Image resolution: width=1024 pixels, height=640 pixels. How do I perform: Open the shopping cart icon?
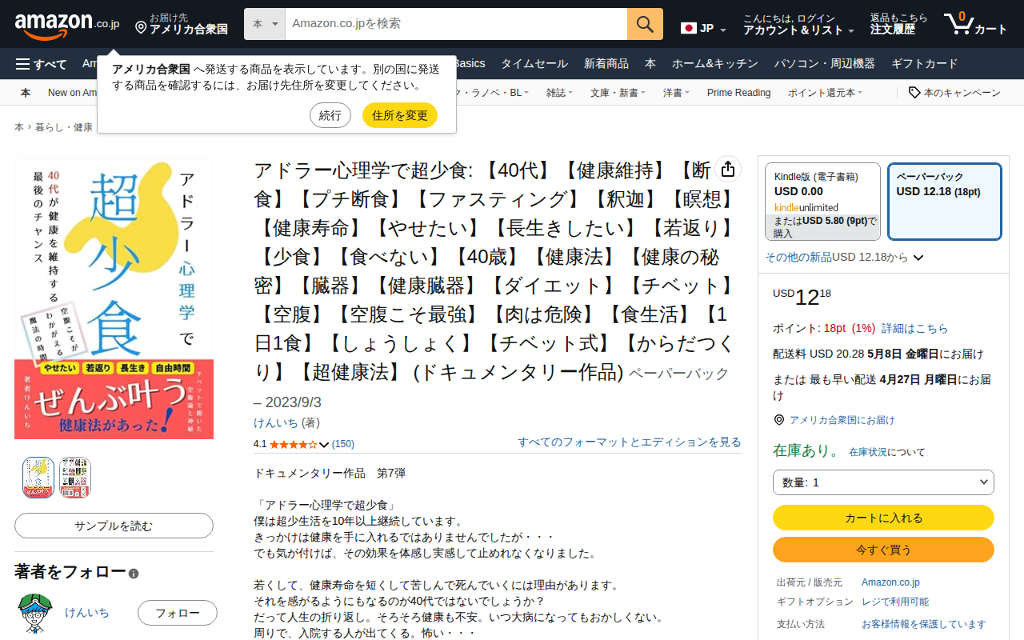[958, 24]
